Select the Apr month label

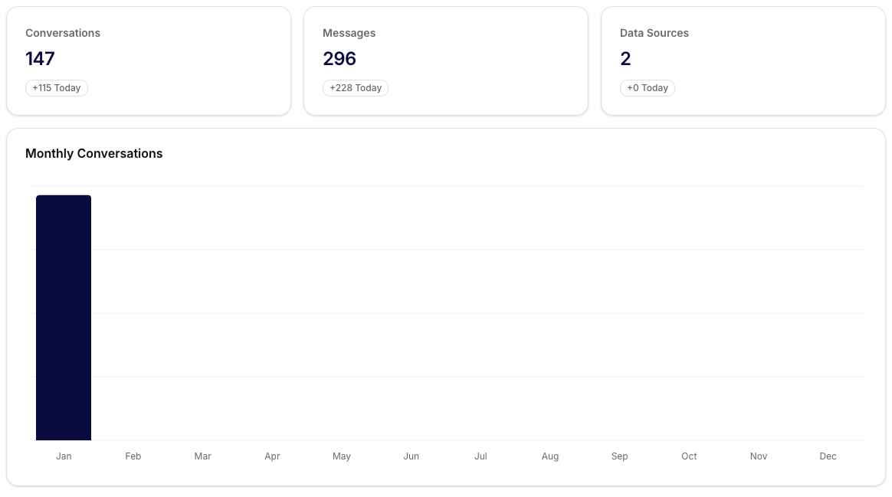272,456
